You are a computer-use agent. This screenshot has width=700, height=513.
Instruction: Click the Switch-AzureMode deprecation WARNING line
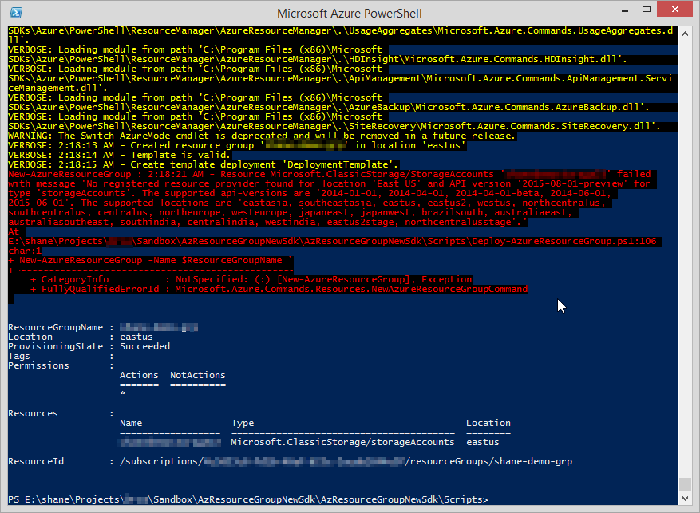tap(262, 136)
